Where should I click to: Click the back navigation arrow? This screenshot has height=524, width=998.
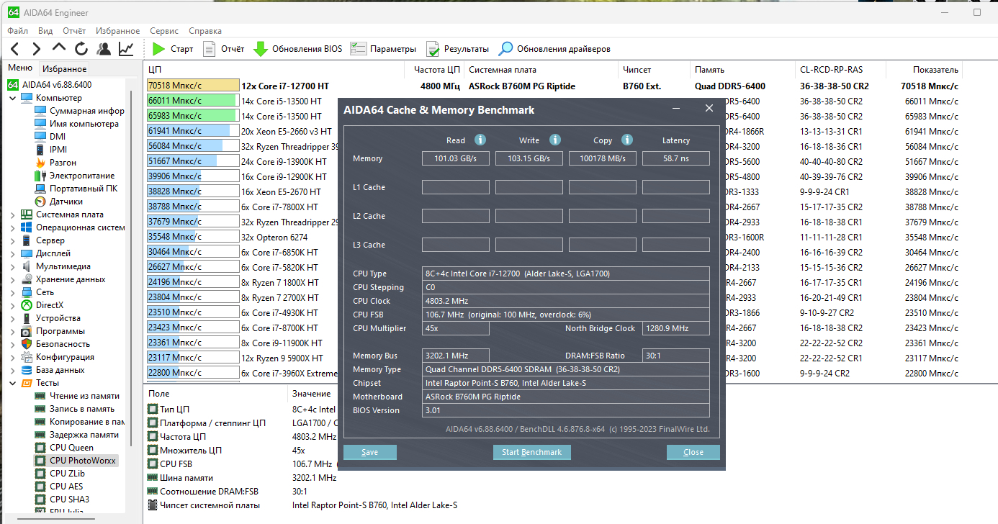[15, 49]
